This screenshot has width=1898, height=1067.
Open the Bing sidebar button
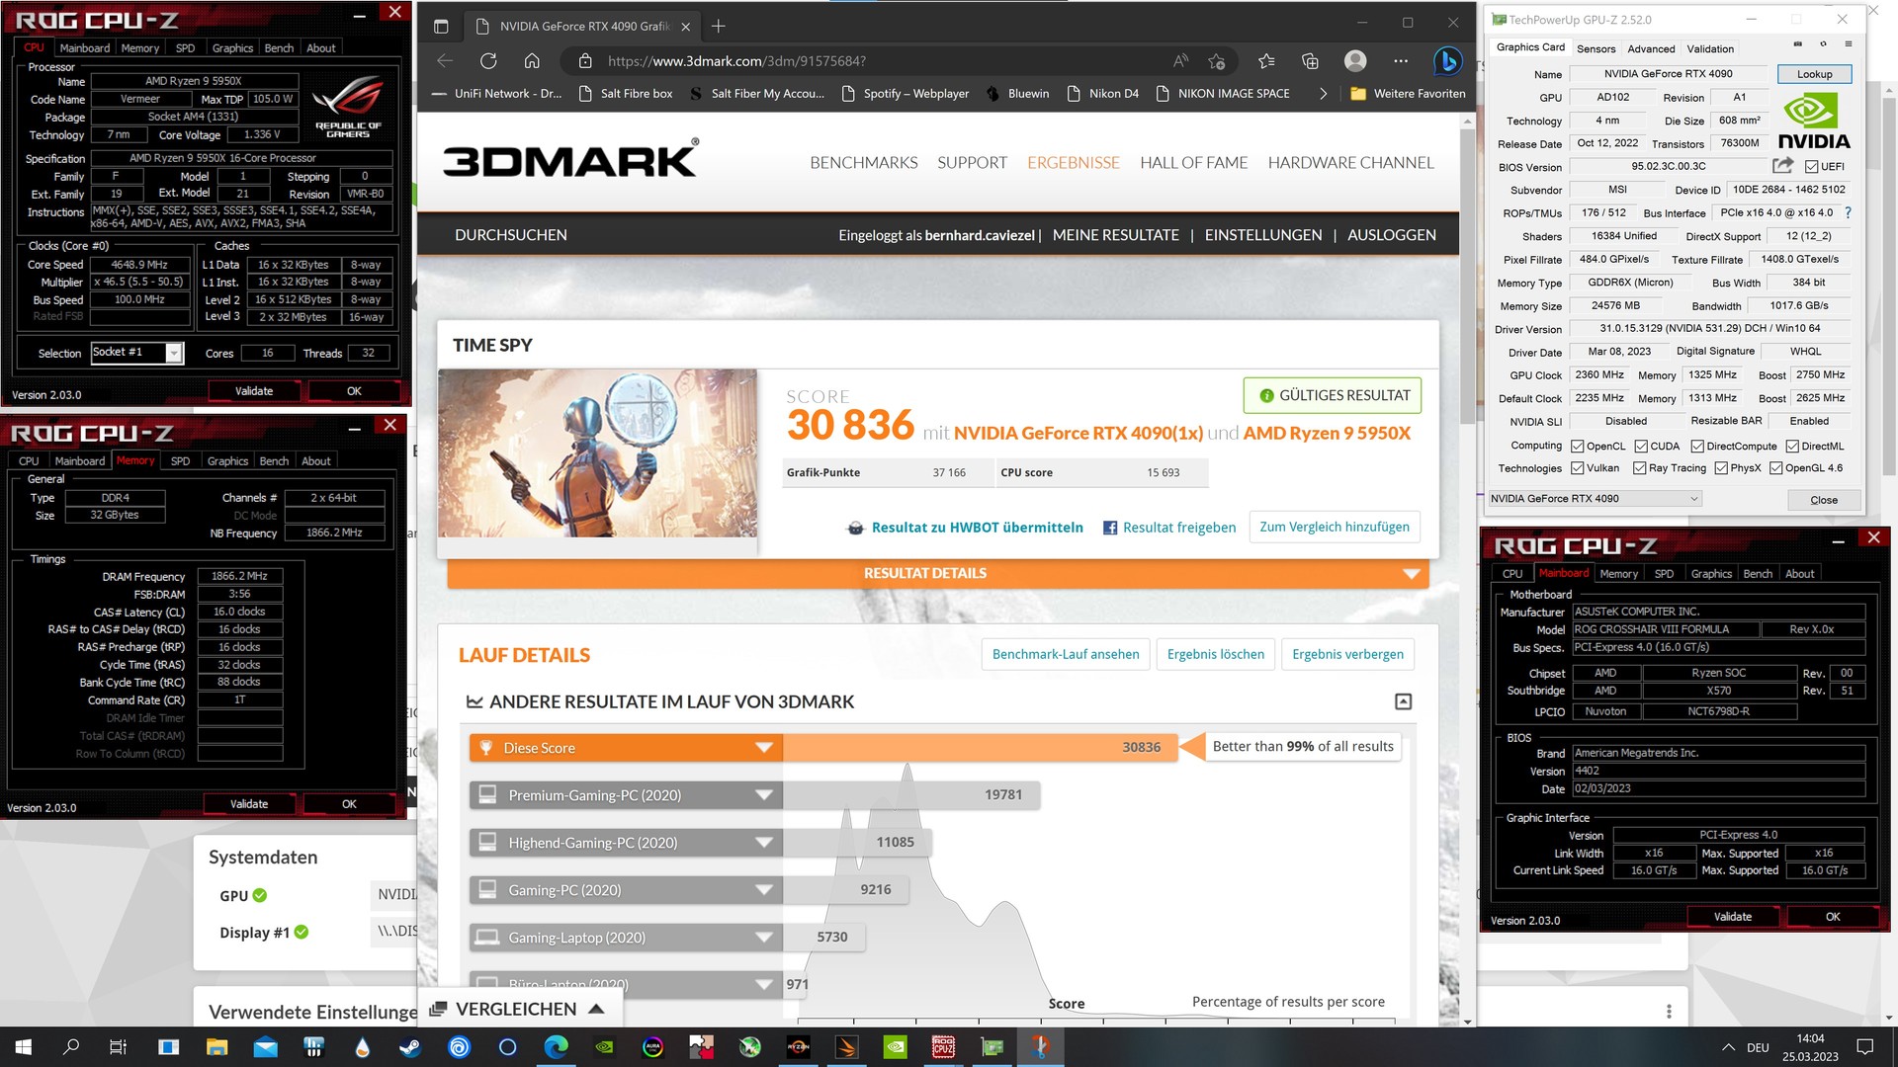click(x=1448, y=61)
